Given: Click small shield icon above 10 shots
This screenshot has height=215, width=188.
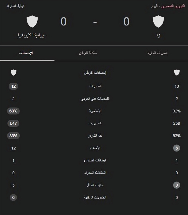Looking at the screenshot, I should [177, 73].
